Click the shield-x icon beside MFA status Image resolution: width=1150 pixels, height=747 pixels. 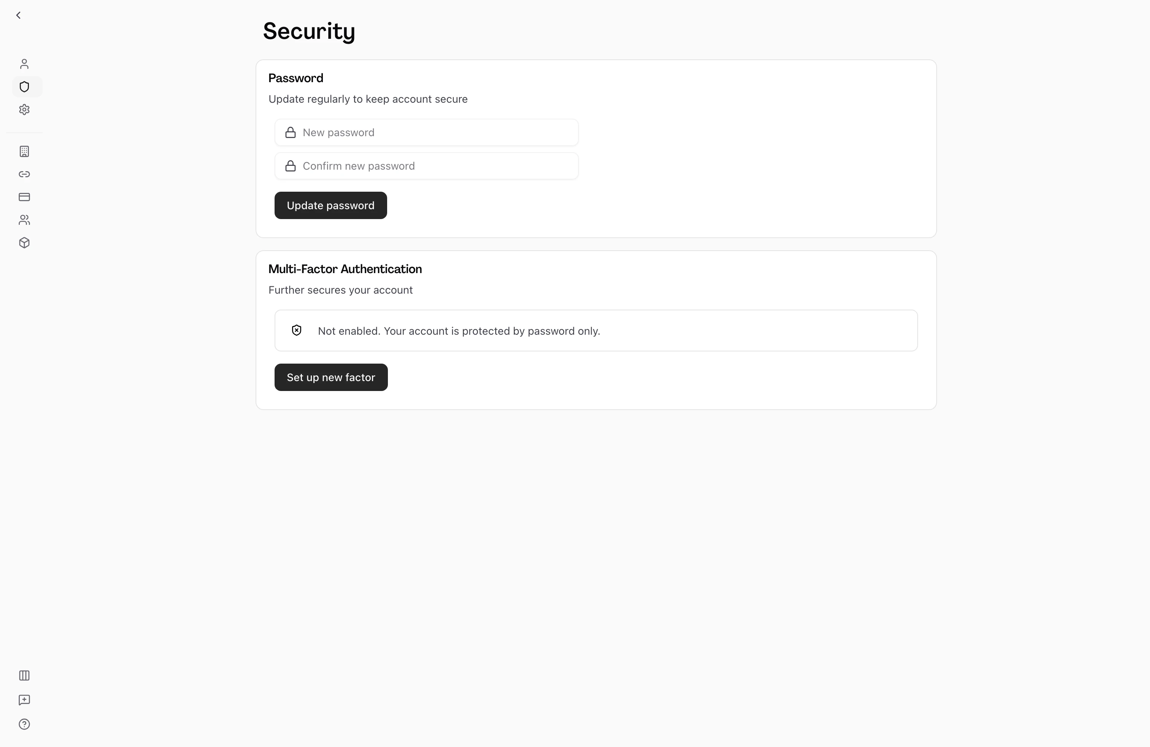[296, 330]
